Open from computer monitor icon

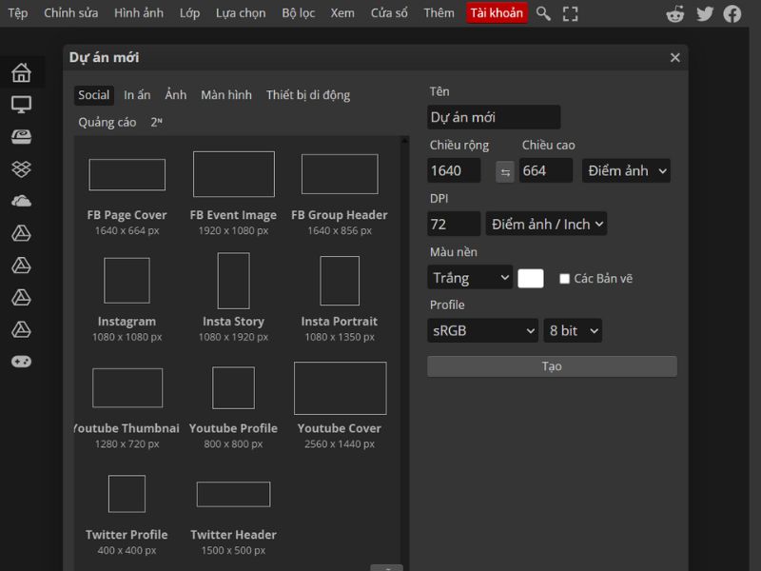[21, 105]
